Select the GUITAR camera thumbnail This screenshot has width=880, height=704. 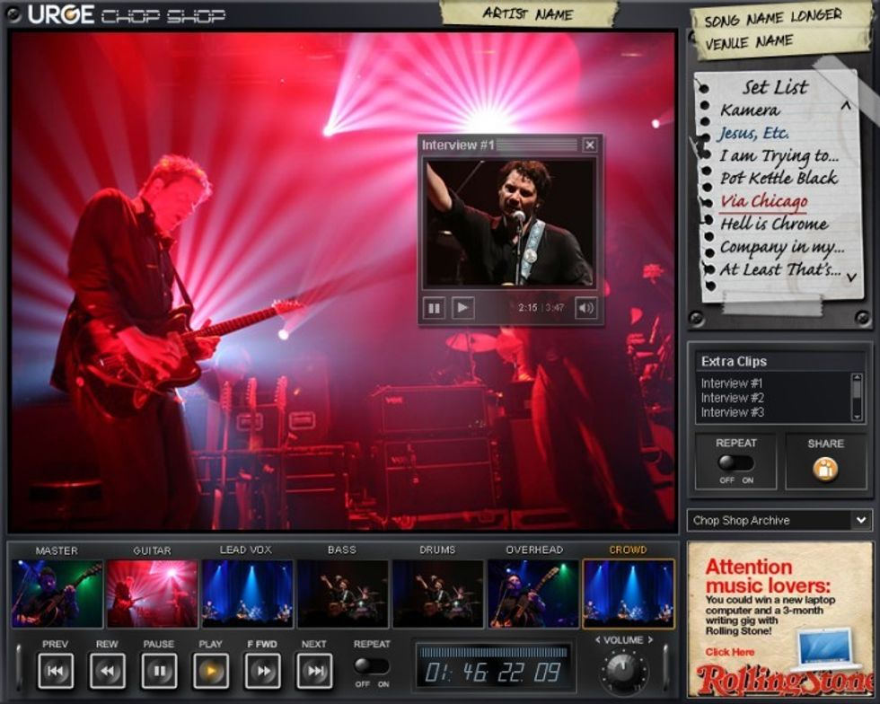[152, 594]
